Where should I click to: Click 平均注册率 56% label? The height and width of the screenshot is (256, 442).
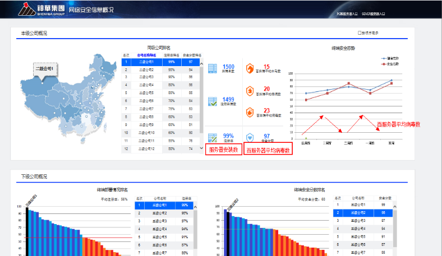(x=114, y=199)
